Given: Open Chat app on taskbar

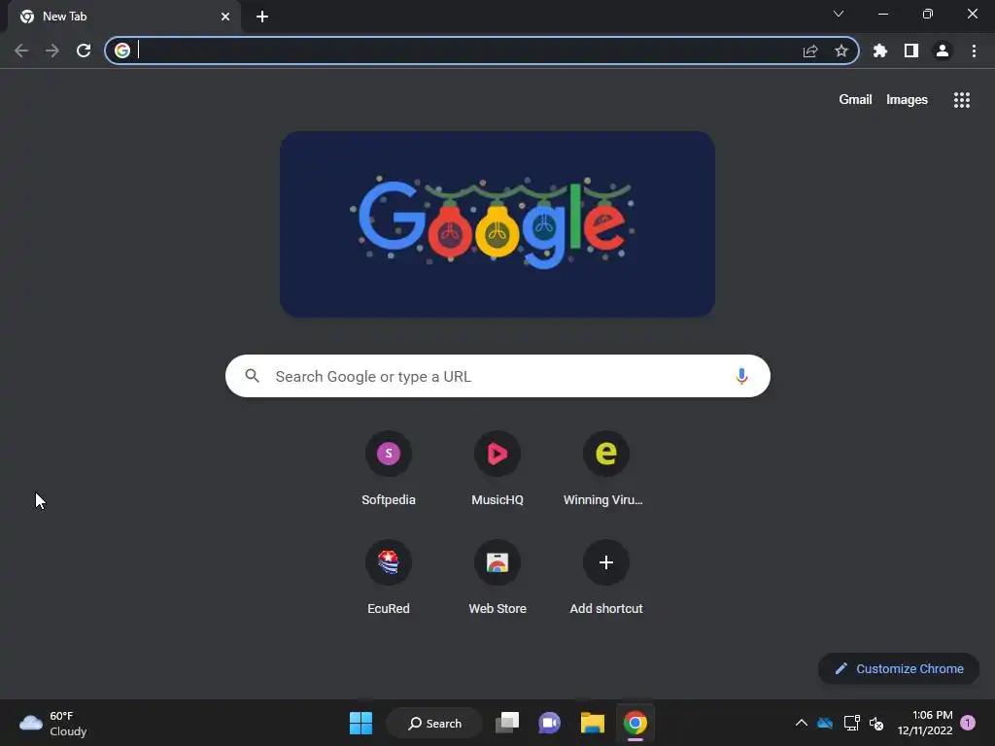Looking at the screenshot, I should (x=550, y=723).
